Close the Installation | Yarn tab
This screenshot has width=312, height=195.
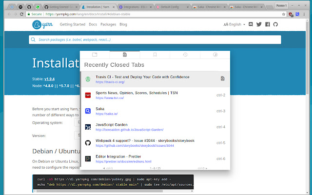[114, 7]
